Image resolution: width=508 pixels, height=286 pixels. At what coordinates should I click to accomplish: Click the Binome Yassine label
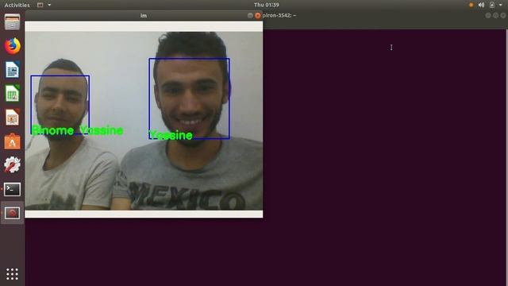tap(78, 130)
